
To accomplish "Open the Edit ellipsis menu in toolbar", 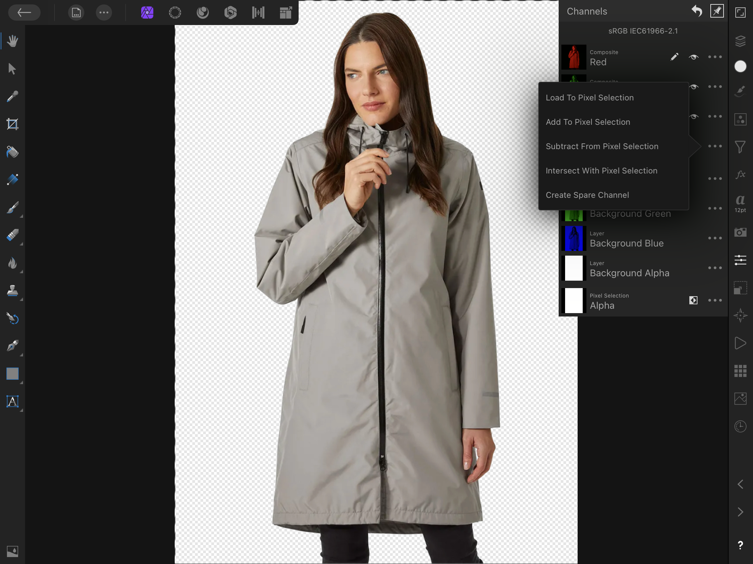I will click(104, 13).
